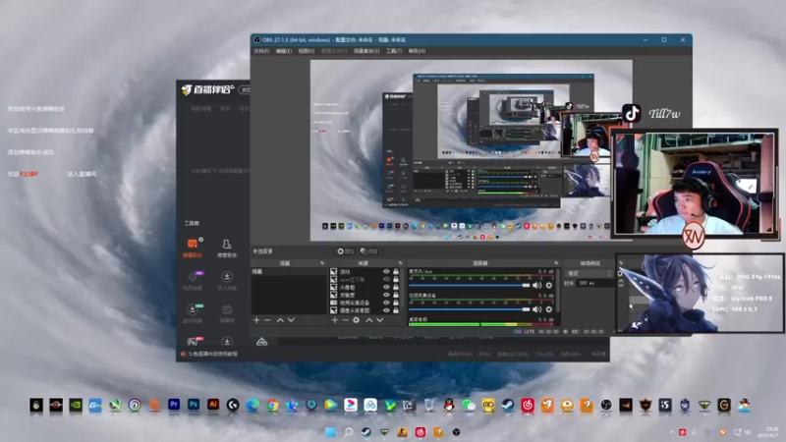Show the hidden apex左下角 source
Screen dimensions: 786x442
(x=386, y=280)
